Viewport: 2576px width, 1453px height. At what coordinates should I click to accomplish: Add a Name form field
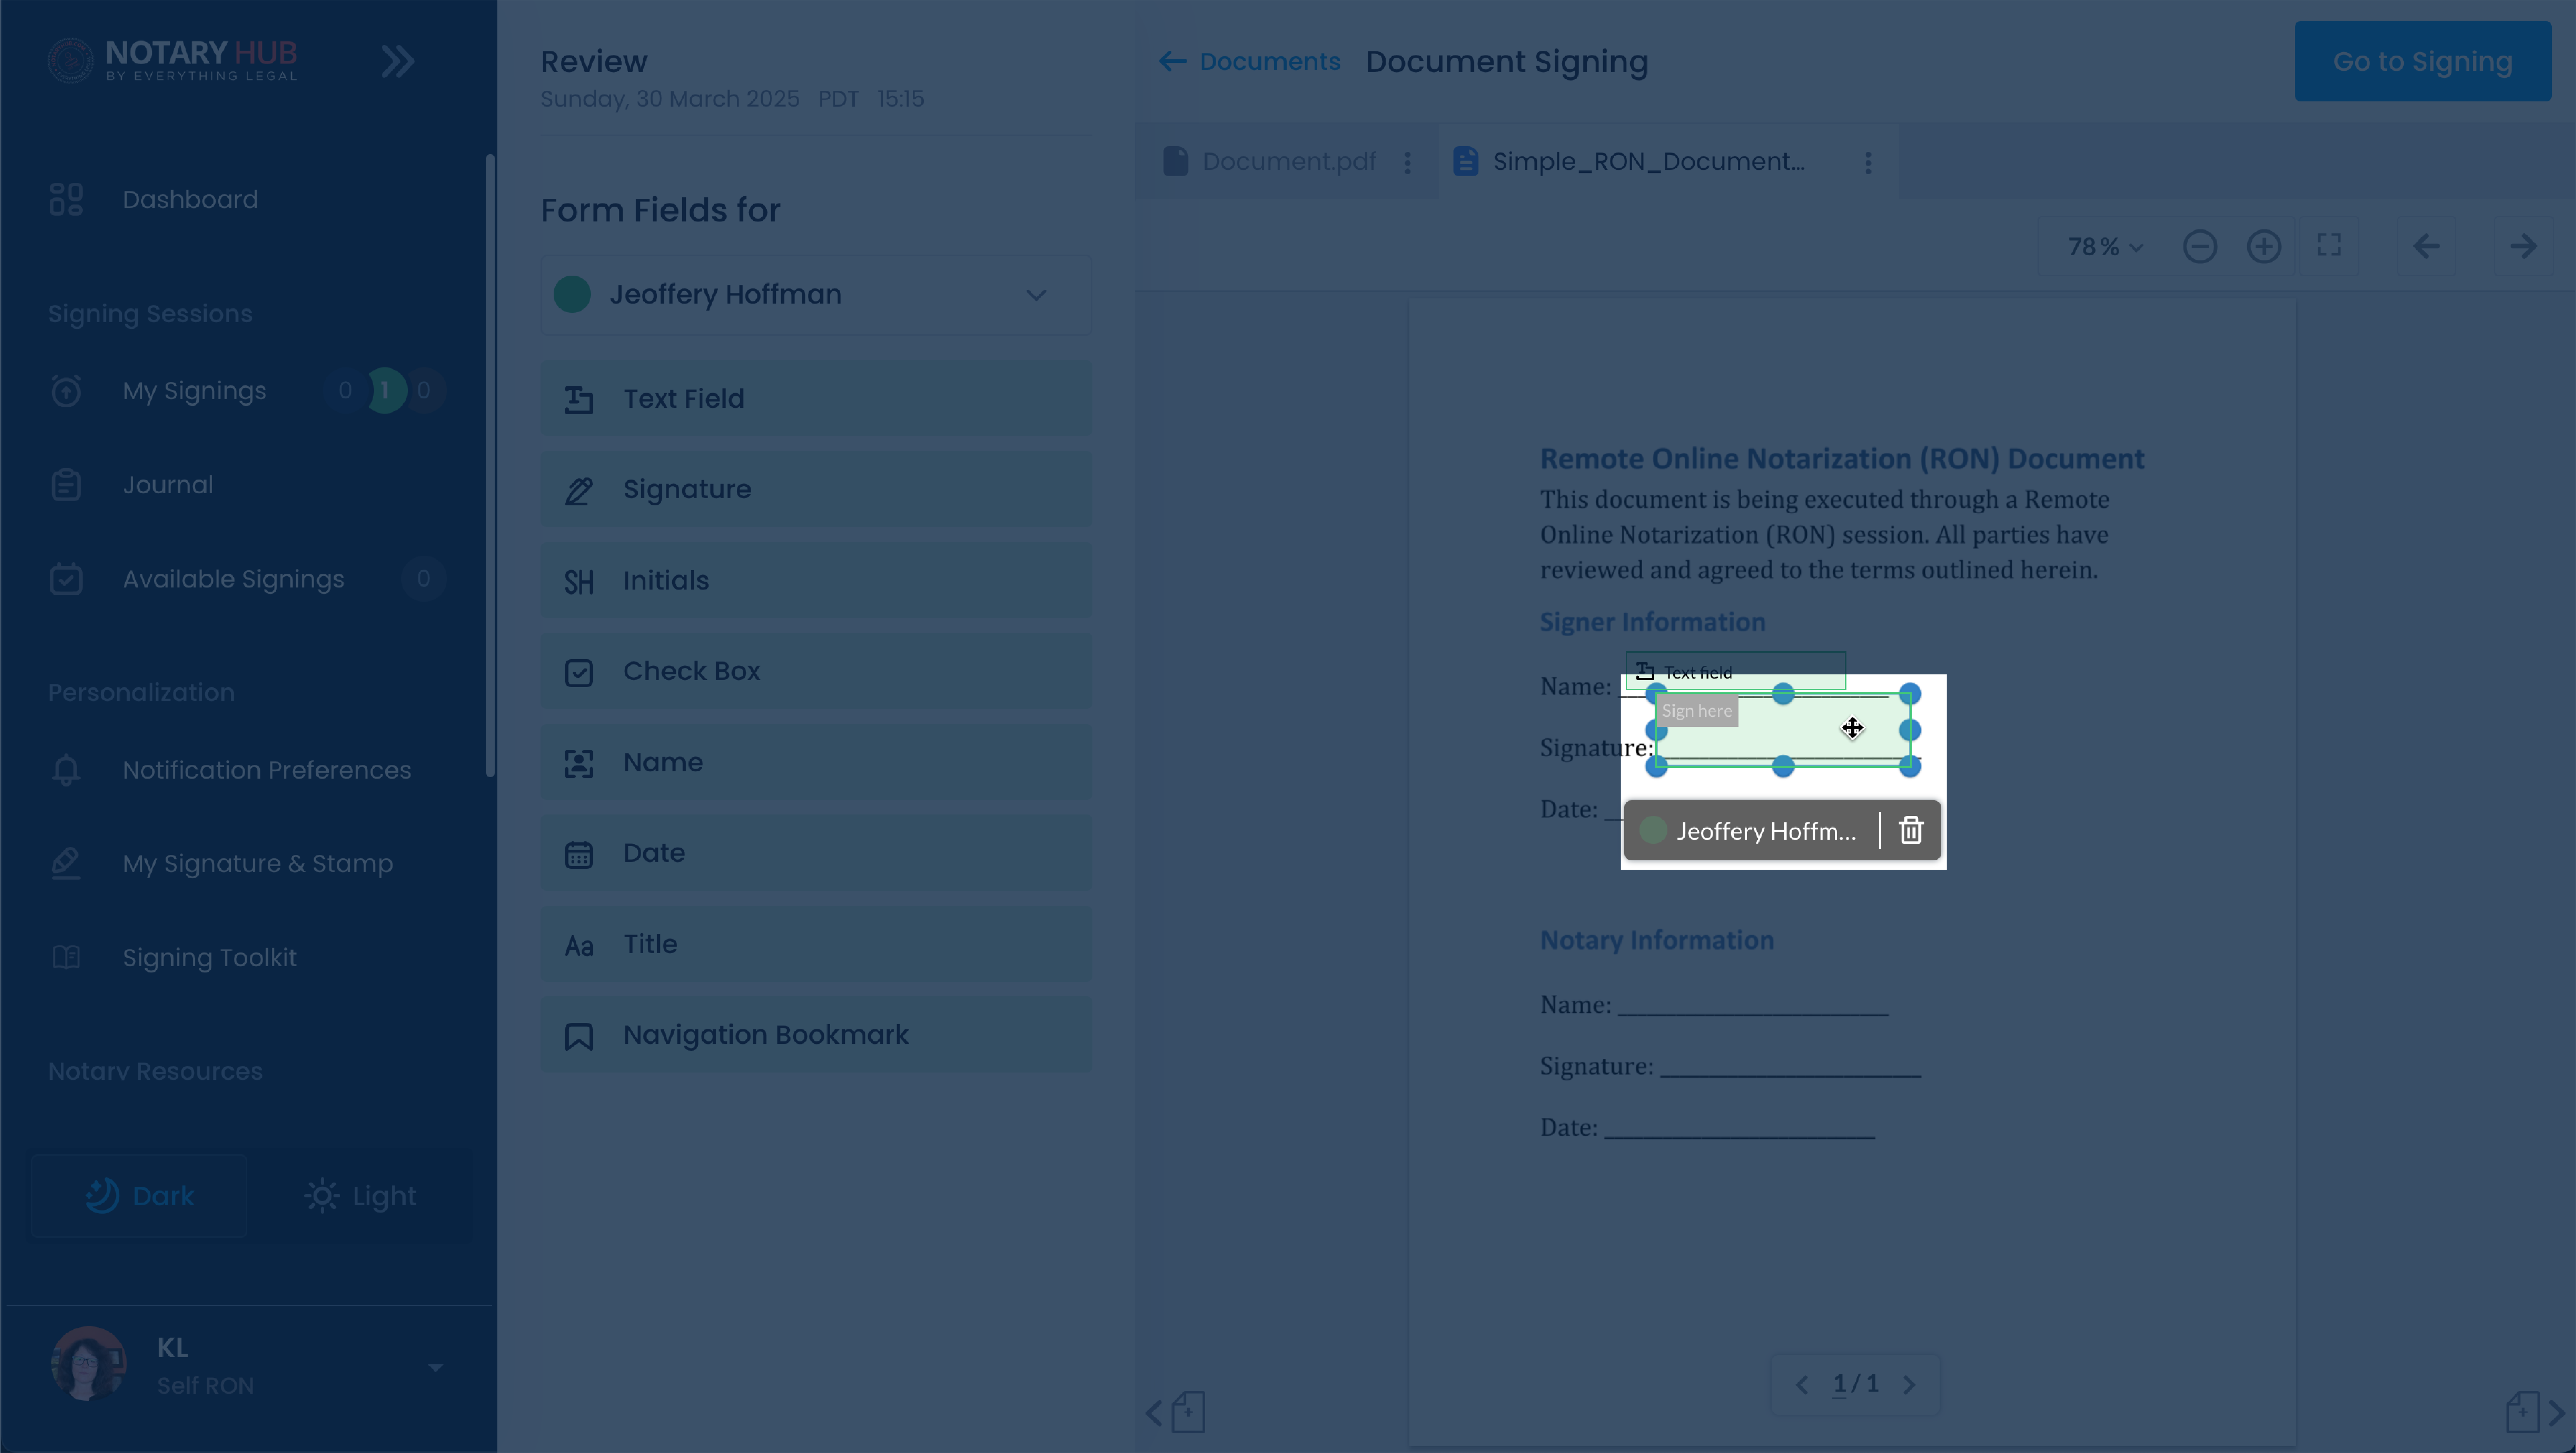pyautogui.click(x=816, y=762)
